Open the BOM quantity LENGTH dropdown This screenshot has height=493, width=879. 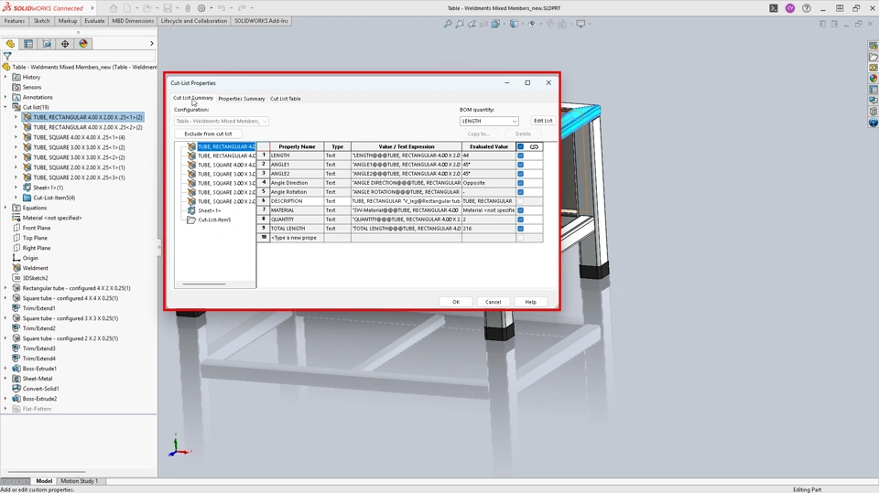(x=489, y=121)
